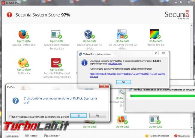Image resolution: width=195 pixels, height=138 pixels.
Task: Enable 'Non visualizzare nuovamente questa finestra' checkbox
Action: (10, 117)
